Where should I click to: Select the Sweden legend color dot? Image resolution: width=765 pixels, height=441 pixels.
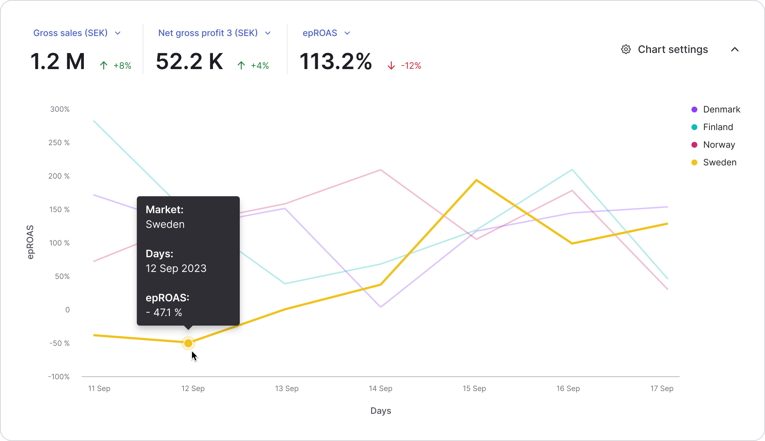click(x=694, y=162)
